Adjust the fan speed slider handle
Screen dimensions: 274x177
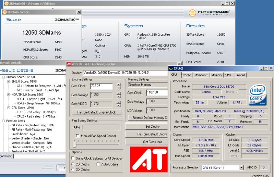(x=75, y=144)
